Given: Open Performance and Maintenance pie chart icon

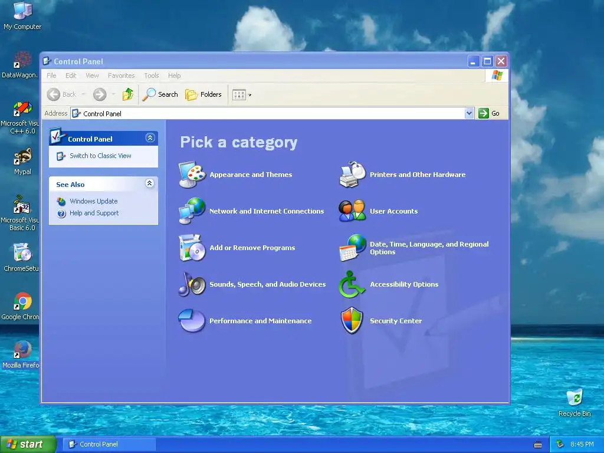Looking at the screenshot, I should point(192,320).
